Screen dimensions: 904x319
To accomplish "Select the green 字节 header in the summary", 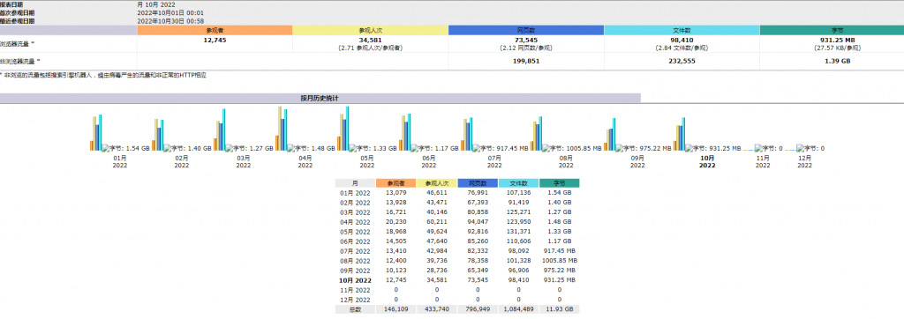I will coord(832,30).
